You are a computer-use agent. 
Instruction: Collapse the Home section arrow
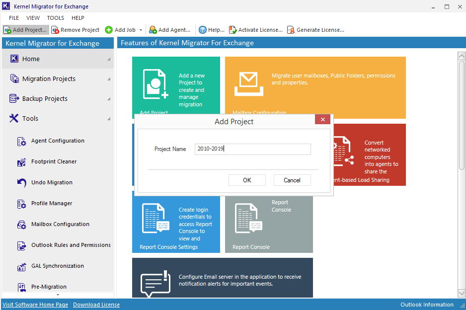click(x=109, y=59)
